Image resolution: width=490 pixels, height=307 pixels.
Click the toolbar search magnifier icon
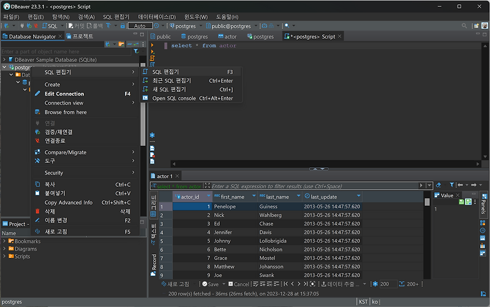coord(287,26)
